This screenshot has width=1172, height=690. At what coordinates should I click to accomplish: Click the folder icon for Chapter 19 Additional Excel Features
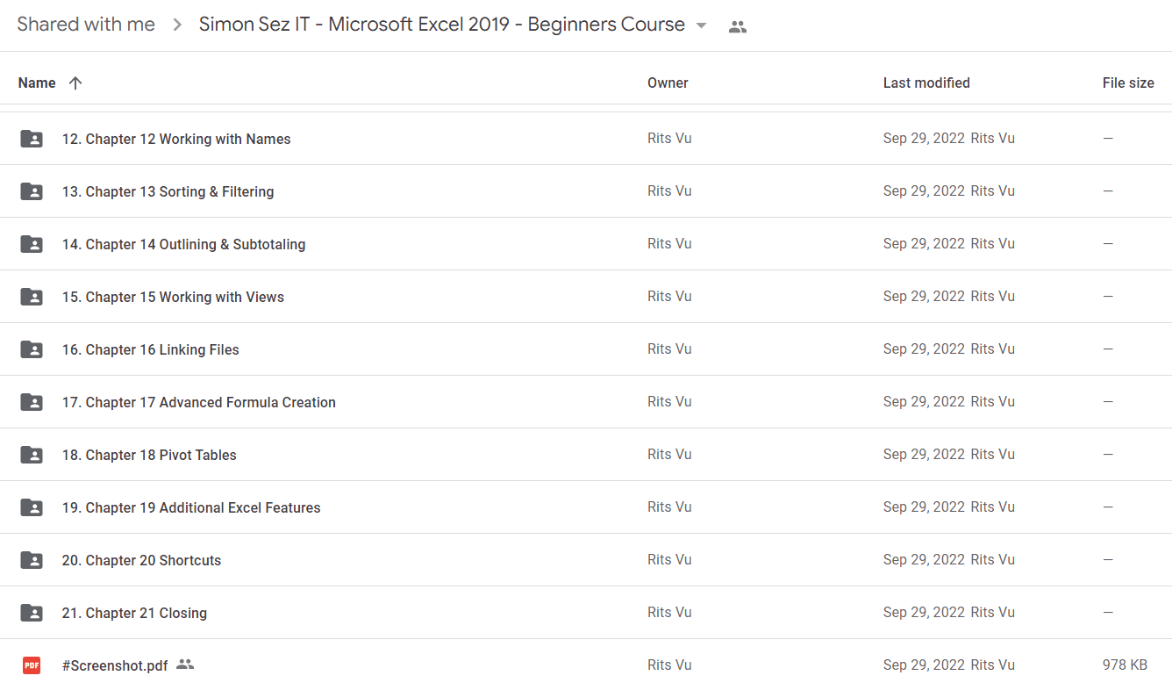pos(32,507)
